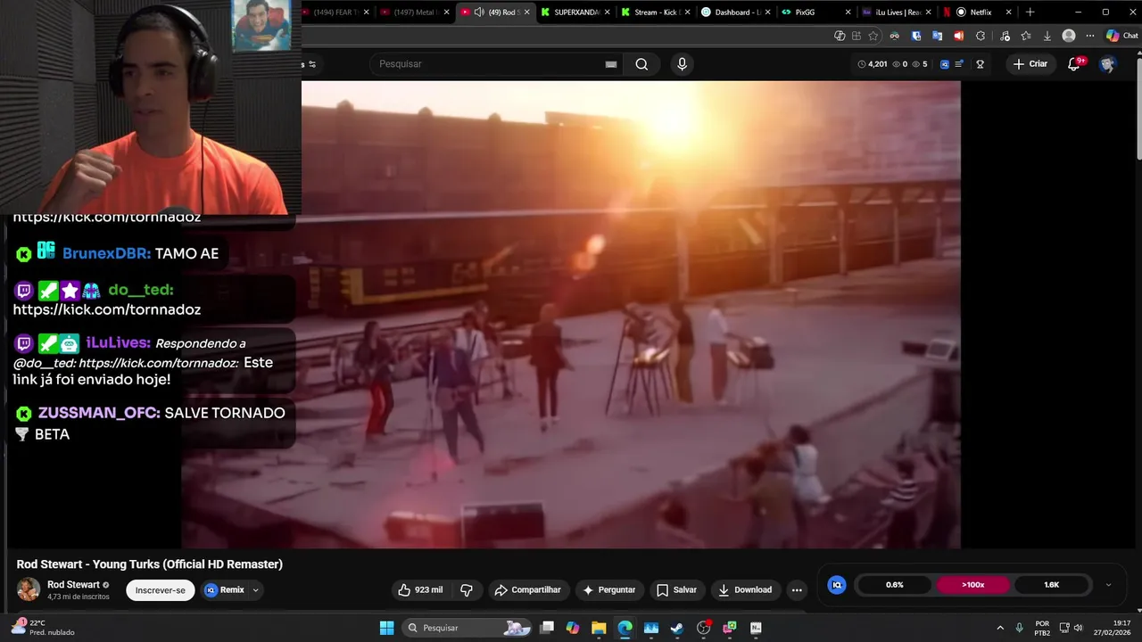
Task: Dislike the Young Turks video
Action: [466, 589]
